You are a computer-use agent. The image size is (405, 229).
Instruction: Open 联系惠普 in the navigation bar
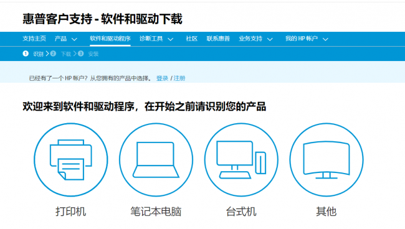click(x=218, y=39)
